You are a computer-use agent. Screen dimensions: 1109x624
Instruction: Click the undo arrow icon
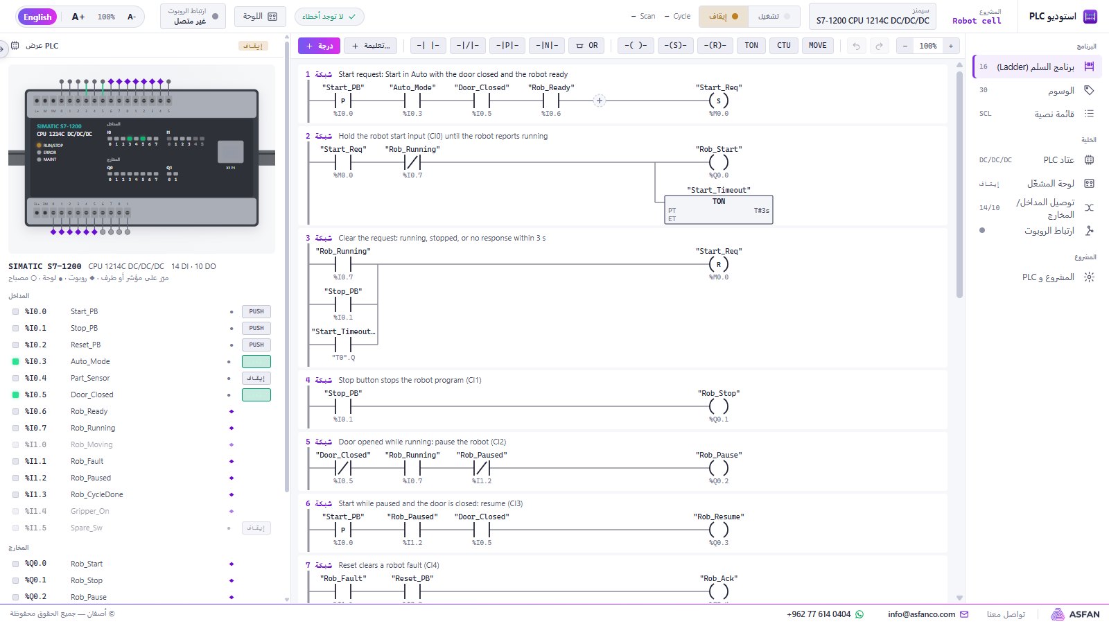856,46
